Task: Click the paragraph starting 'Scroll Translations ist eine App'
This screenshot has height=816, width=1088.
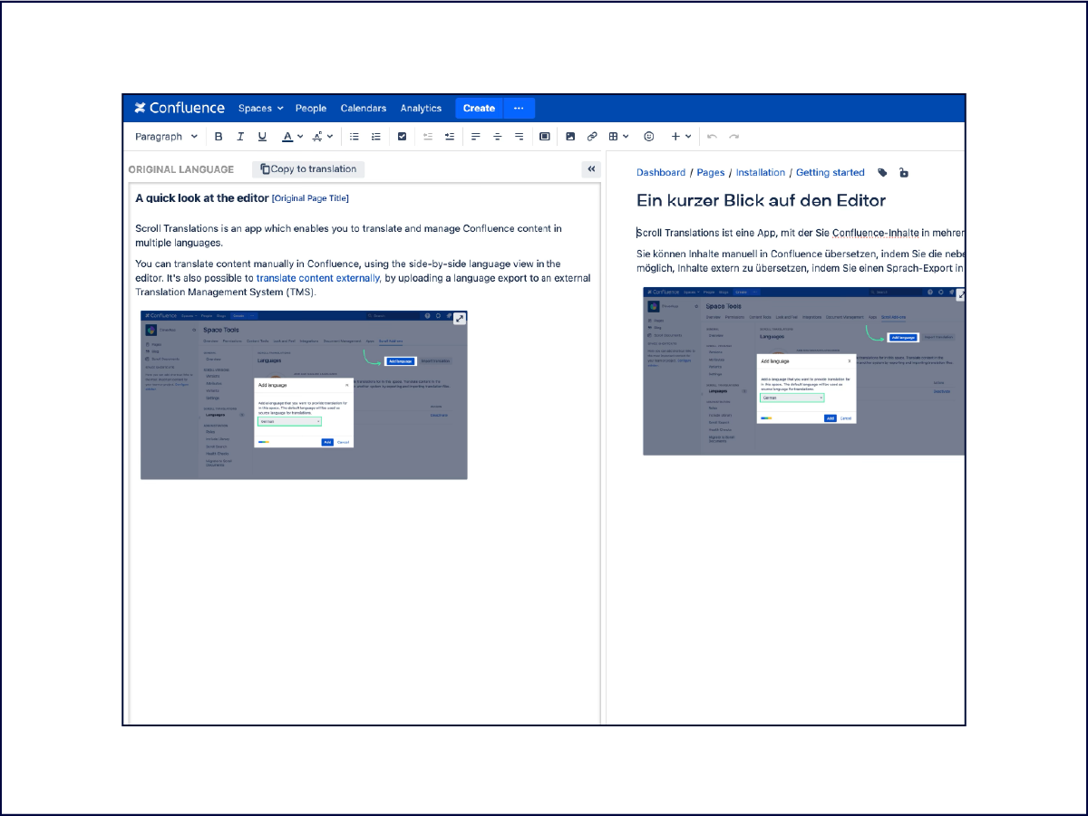Action: tap(801, 234)
